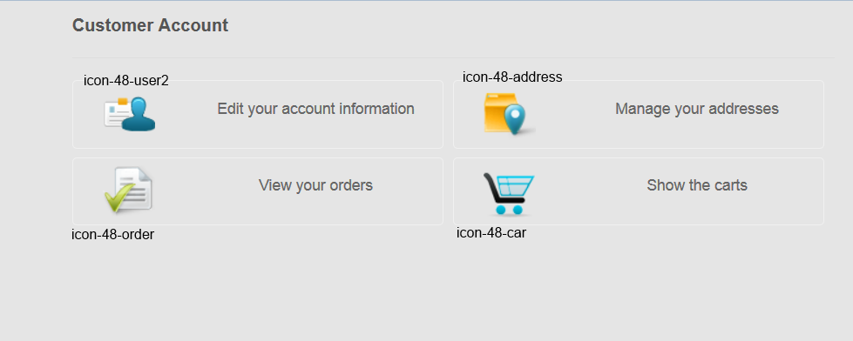Click the orange package address icon
The height and width of the screenshot is (341, 853).
point(510,113)
